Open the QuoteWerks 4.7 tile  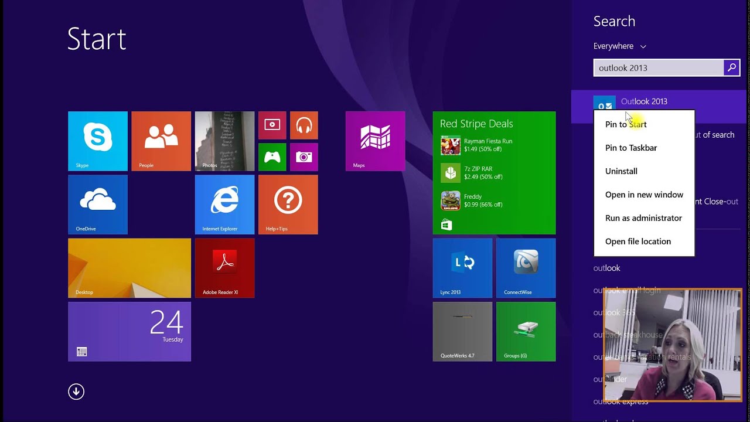462,331
